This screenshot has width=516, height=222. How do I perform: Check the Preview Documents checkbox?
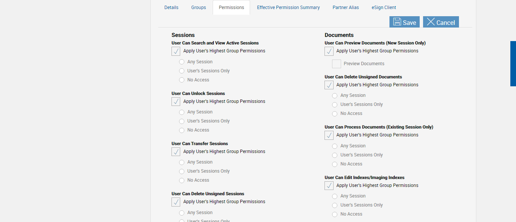337,64
